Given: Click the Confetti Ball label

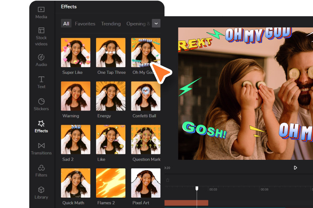Looking at the screenshot, I should pos(144,116).
